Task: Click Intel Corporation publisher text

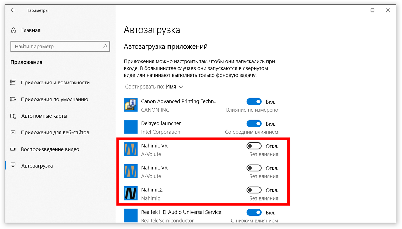Action: [160, 132]
